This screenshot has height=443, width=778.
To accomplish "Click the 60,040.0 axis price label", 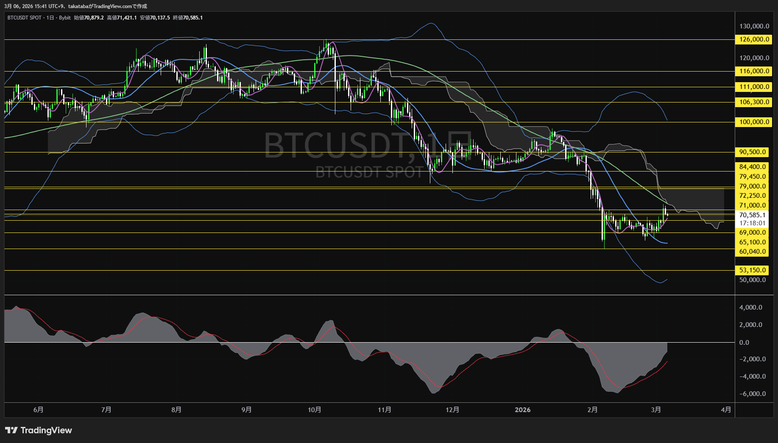I will pos(753,251).
